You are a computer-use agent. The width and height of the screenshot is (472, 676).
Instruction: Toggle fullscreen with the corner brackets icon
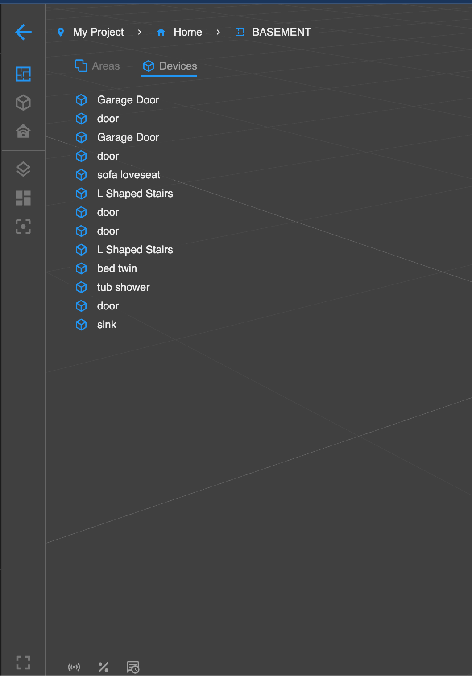point(23,662)
